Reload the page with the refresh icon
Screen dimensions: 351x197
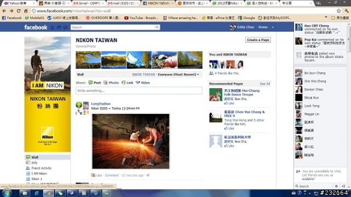19,11
